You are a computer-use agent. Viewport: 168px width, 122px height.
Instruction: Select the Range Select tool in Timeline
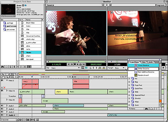pos(7,74)
